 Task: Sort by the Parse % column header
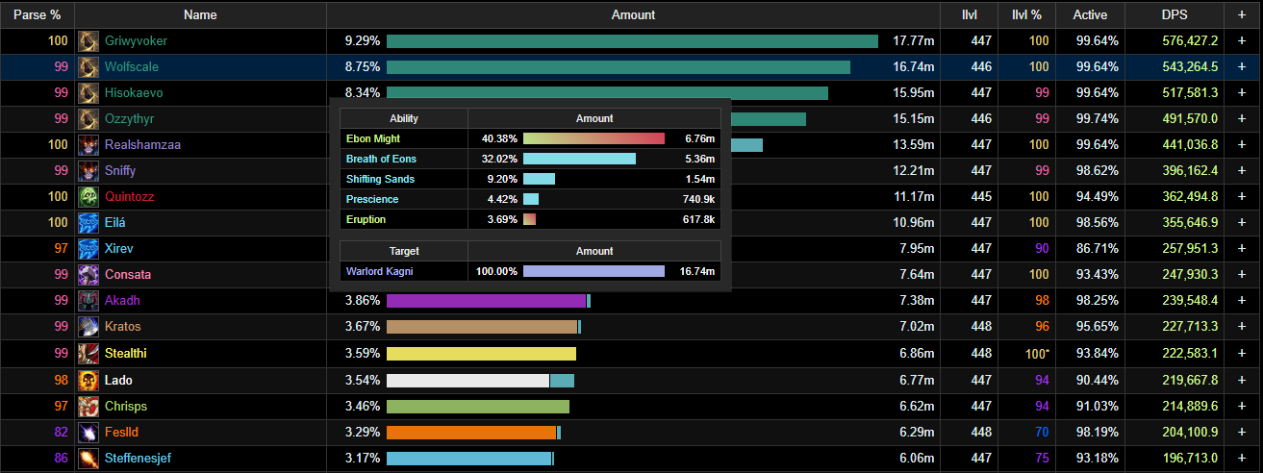coord(38,15)
